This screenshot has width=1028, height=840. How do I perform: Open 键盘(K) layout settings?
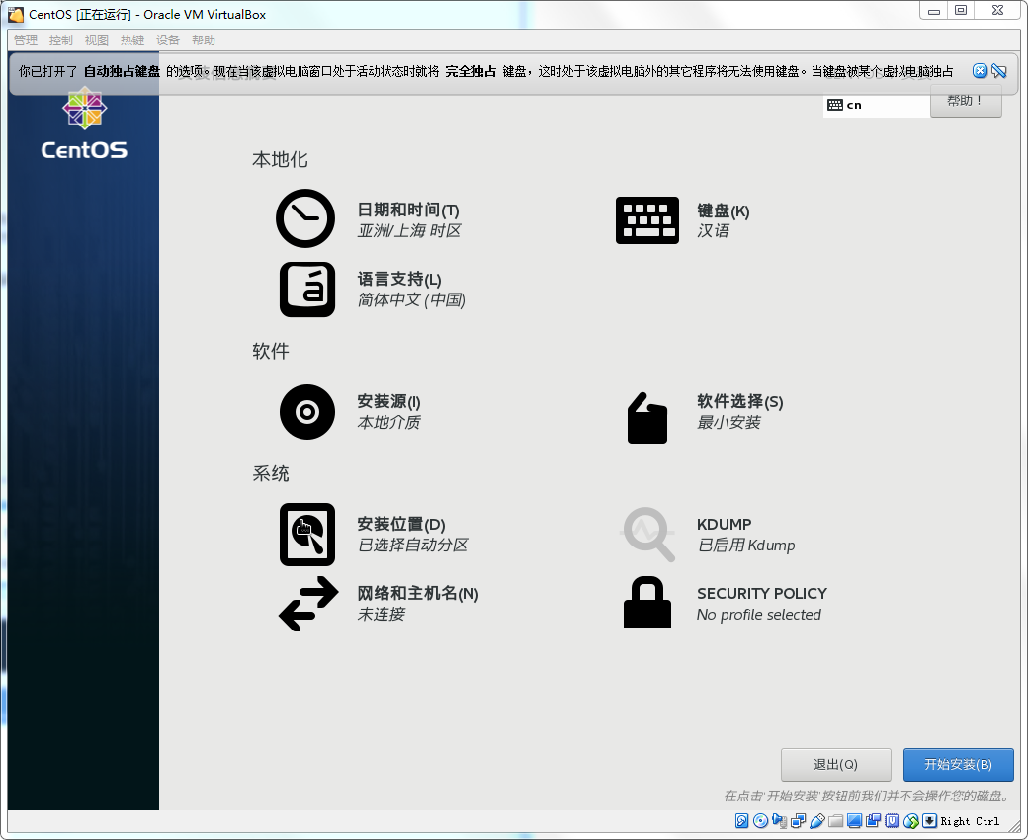724,210
